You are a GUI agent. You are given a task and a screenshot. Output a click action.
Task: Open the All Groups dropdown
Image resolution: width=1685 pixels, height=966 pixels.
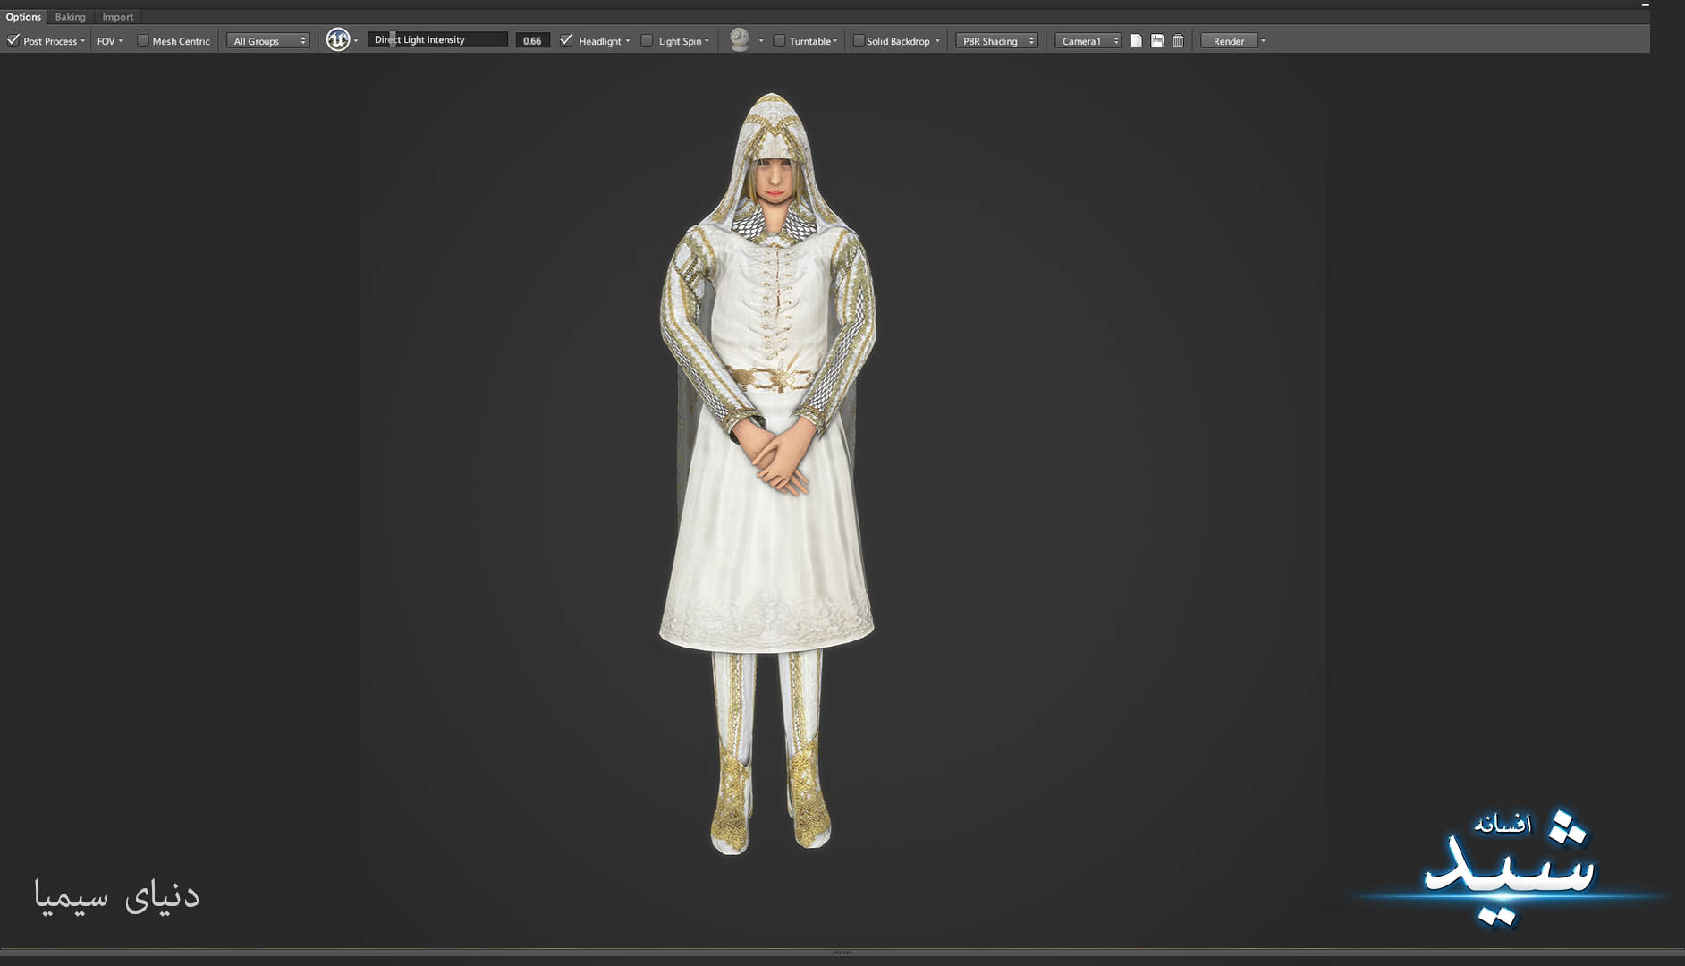click(x=267, y=41)
